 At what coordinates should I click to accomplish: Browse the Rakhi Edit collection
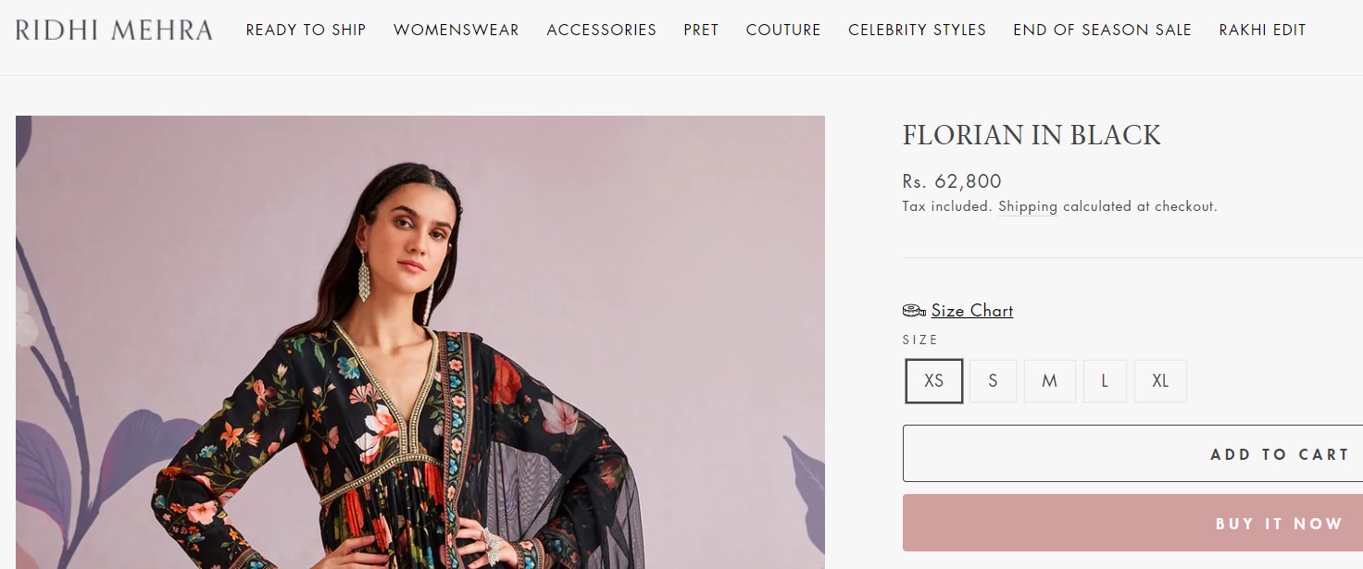point(1262,30)
